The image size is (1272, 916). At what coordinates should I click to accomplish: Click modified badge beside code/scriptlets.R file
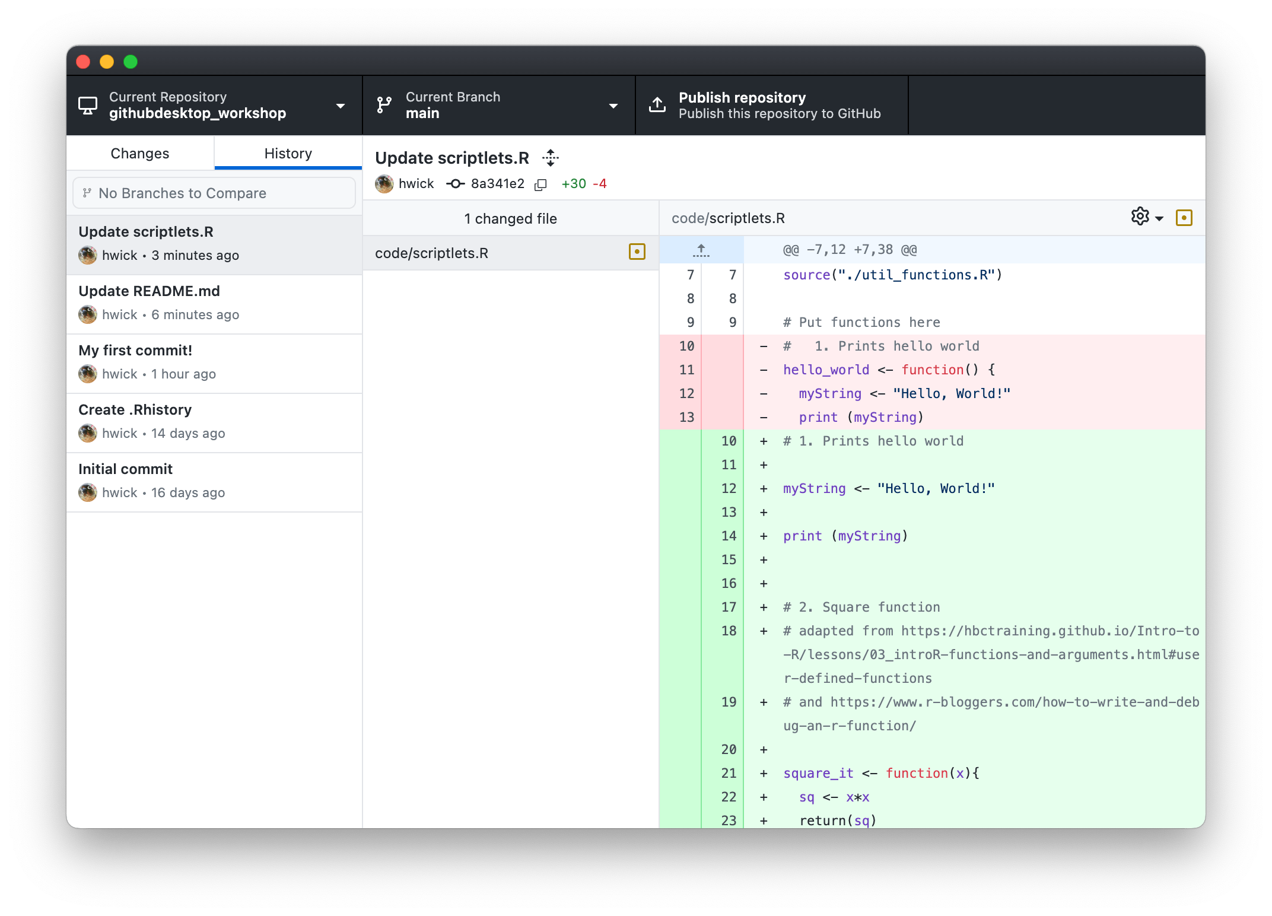[637, 252]
